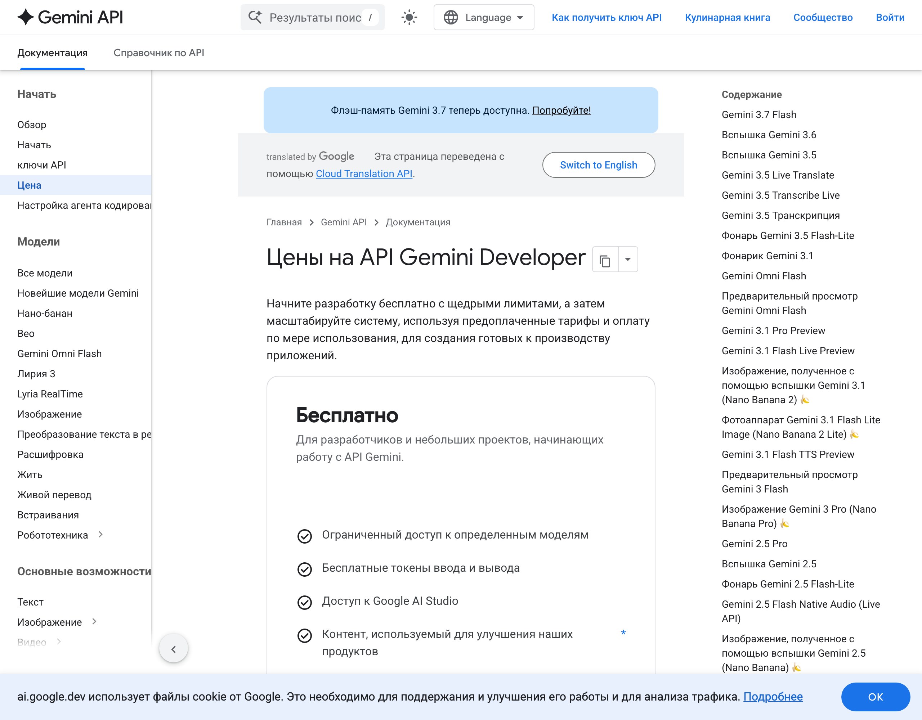Click the blue asterisk footnote marker
This screenshot has width=922, height=720.
(x=623, y=633)
